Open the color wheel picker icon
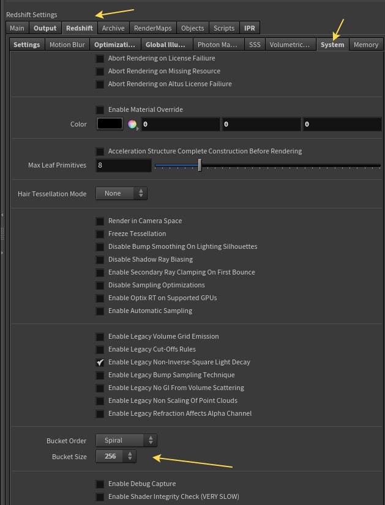The image size is (385, 505). coord(132,124)
